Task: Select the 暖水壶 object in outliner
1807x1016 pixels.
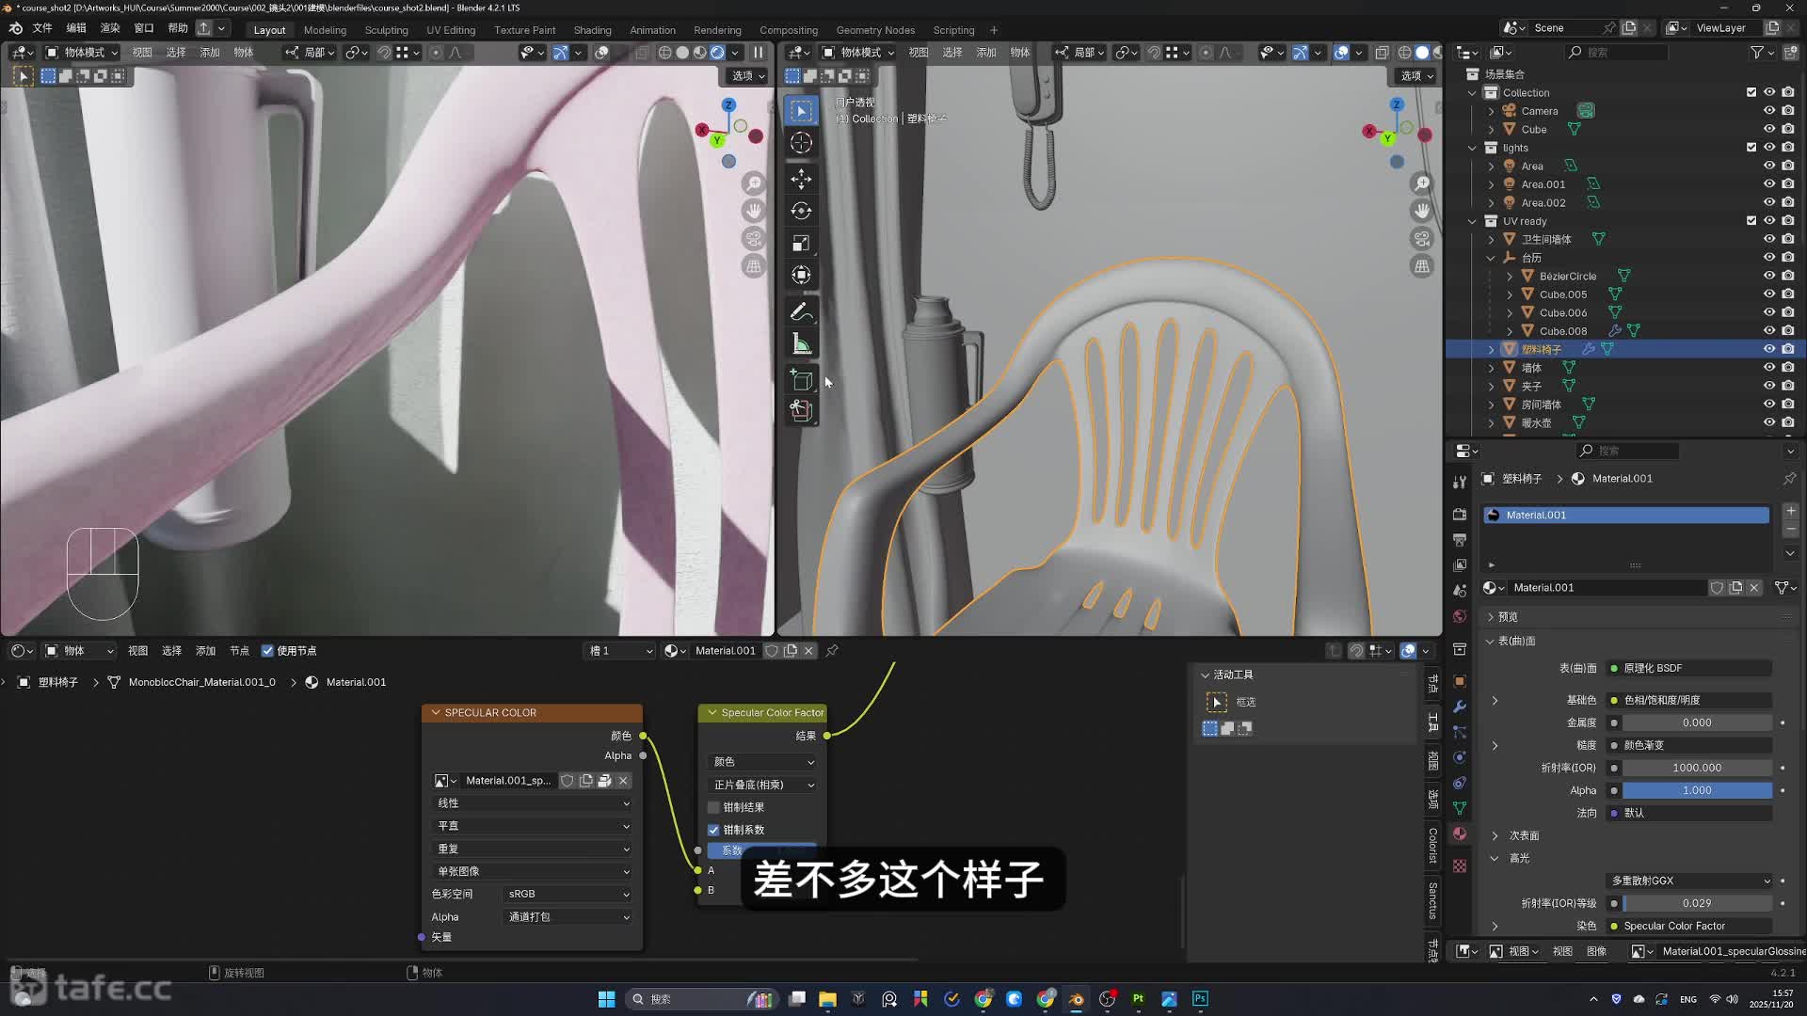Action: pos(1536,422)
